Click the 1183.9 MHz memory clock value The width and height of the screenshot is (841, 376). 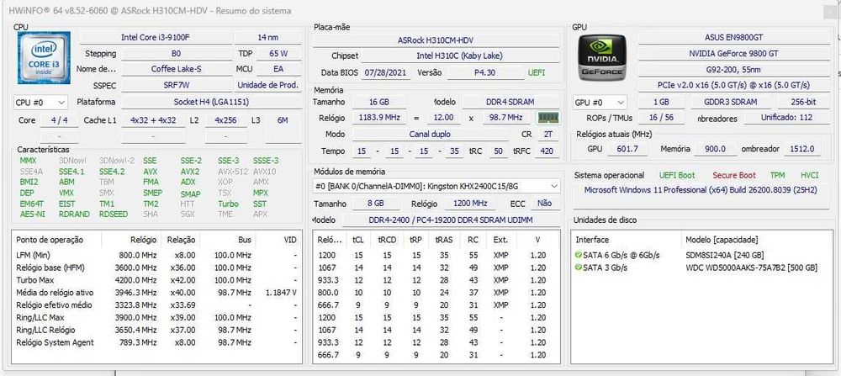point(378,118)
